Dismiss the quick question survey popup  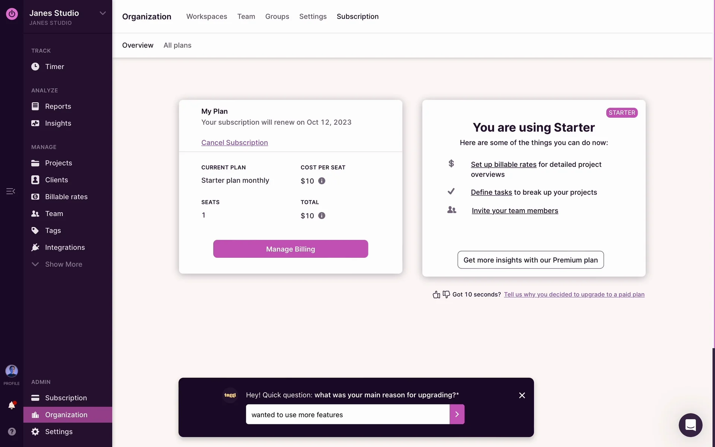pyautogui.click(x=522, y=395)
